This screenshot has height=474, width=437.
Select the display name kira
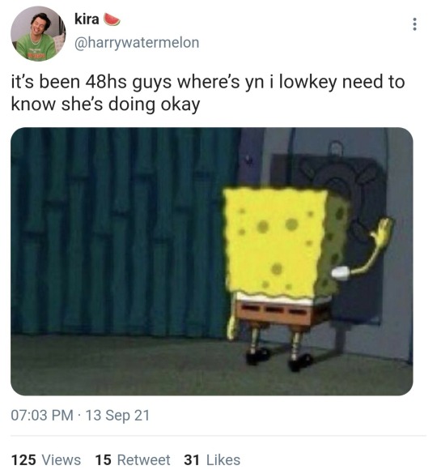pyautogui.click(x=87, y=19)
